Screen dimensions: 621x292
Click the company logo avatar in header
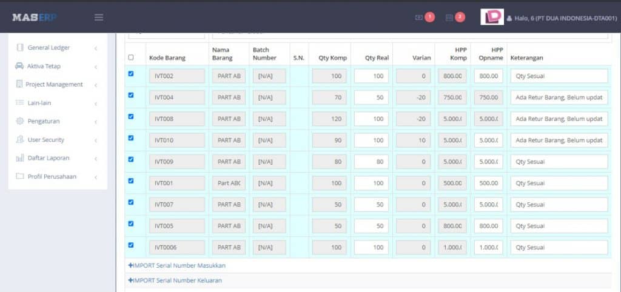492,17
